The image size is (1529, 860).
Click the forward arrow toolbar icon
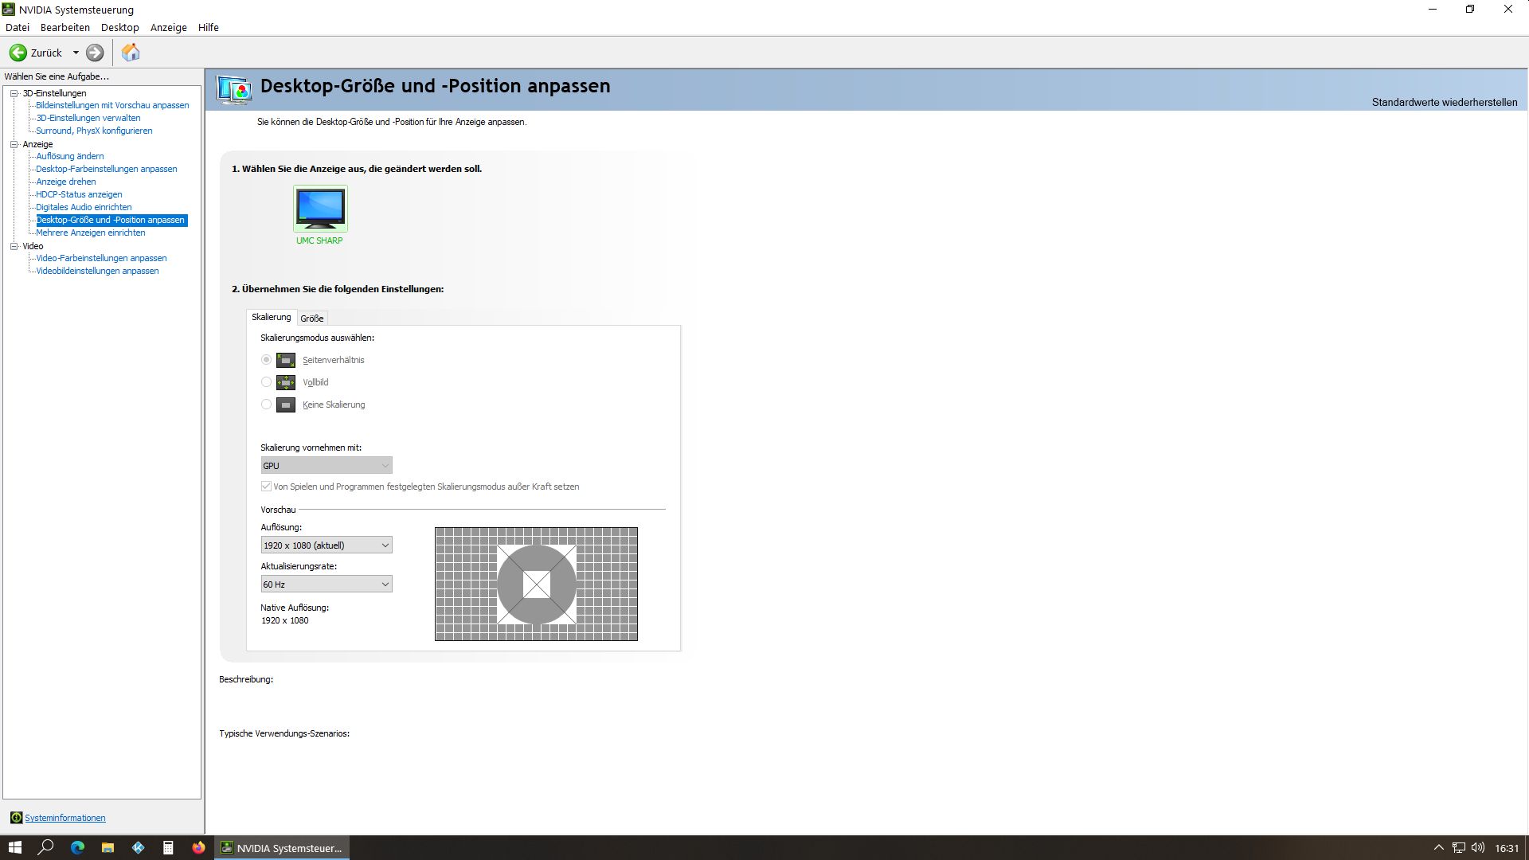(95, 53)
